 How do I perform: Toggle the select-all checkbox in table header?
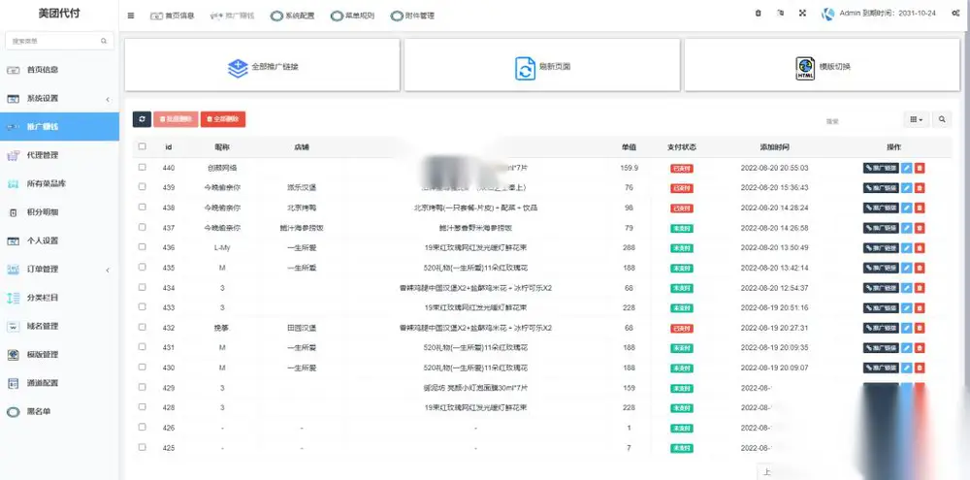click(x=143, y=146)
